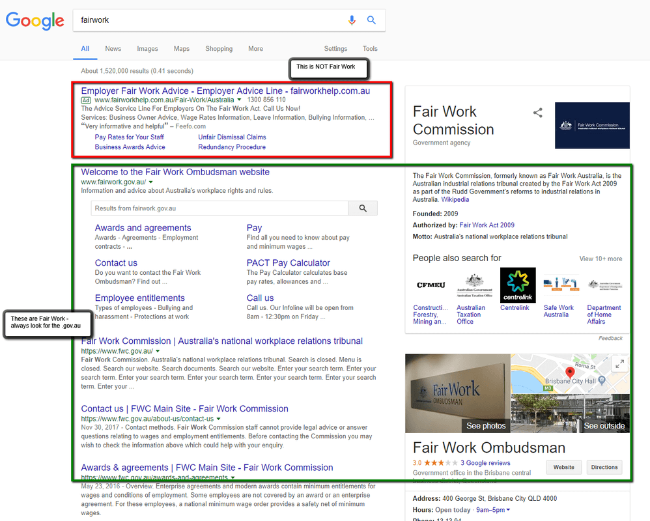View the See photos thumbnail
The height and width of the screenshot is (521, 650).
(458, 393)
